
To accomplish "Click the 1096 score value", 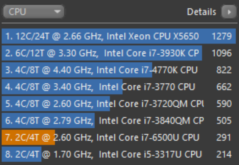I will (222, 53).
